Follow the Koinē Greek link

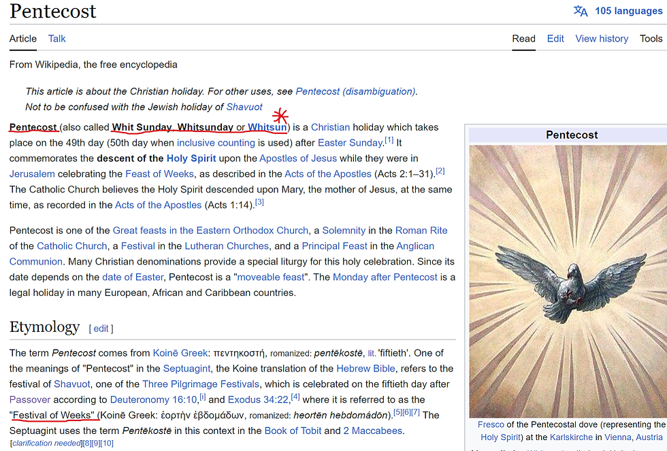tap(180, 353)
